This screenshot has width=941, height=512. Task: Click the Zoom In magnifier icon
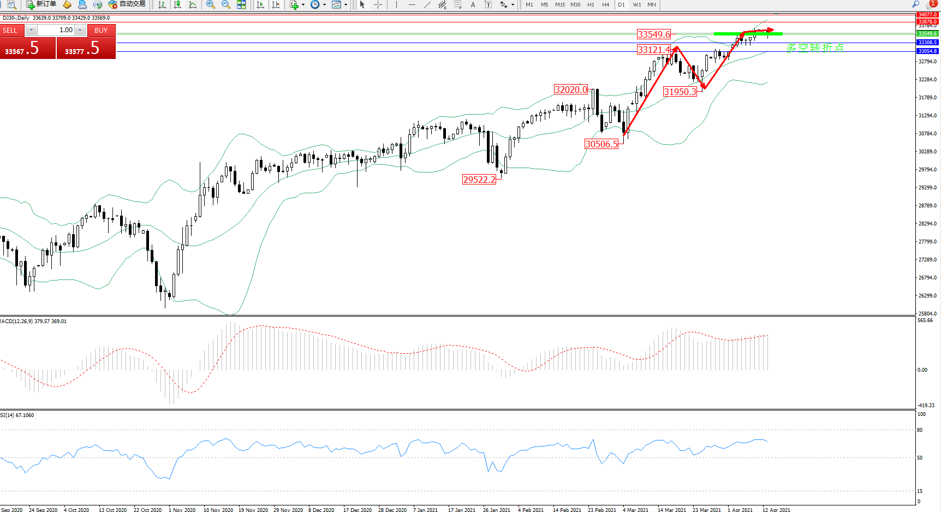[210, 4]
